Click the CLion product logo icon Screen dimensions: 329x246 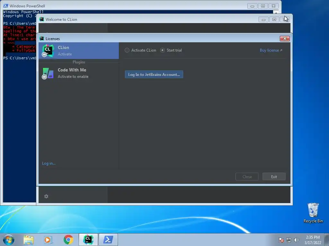pyautogui.click(x=48, y=51)
